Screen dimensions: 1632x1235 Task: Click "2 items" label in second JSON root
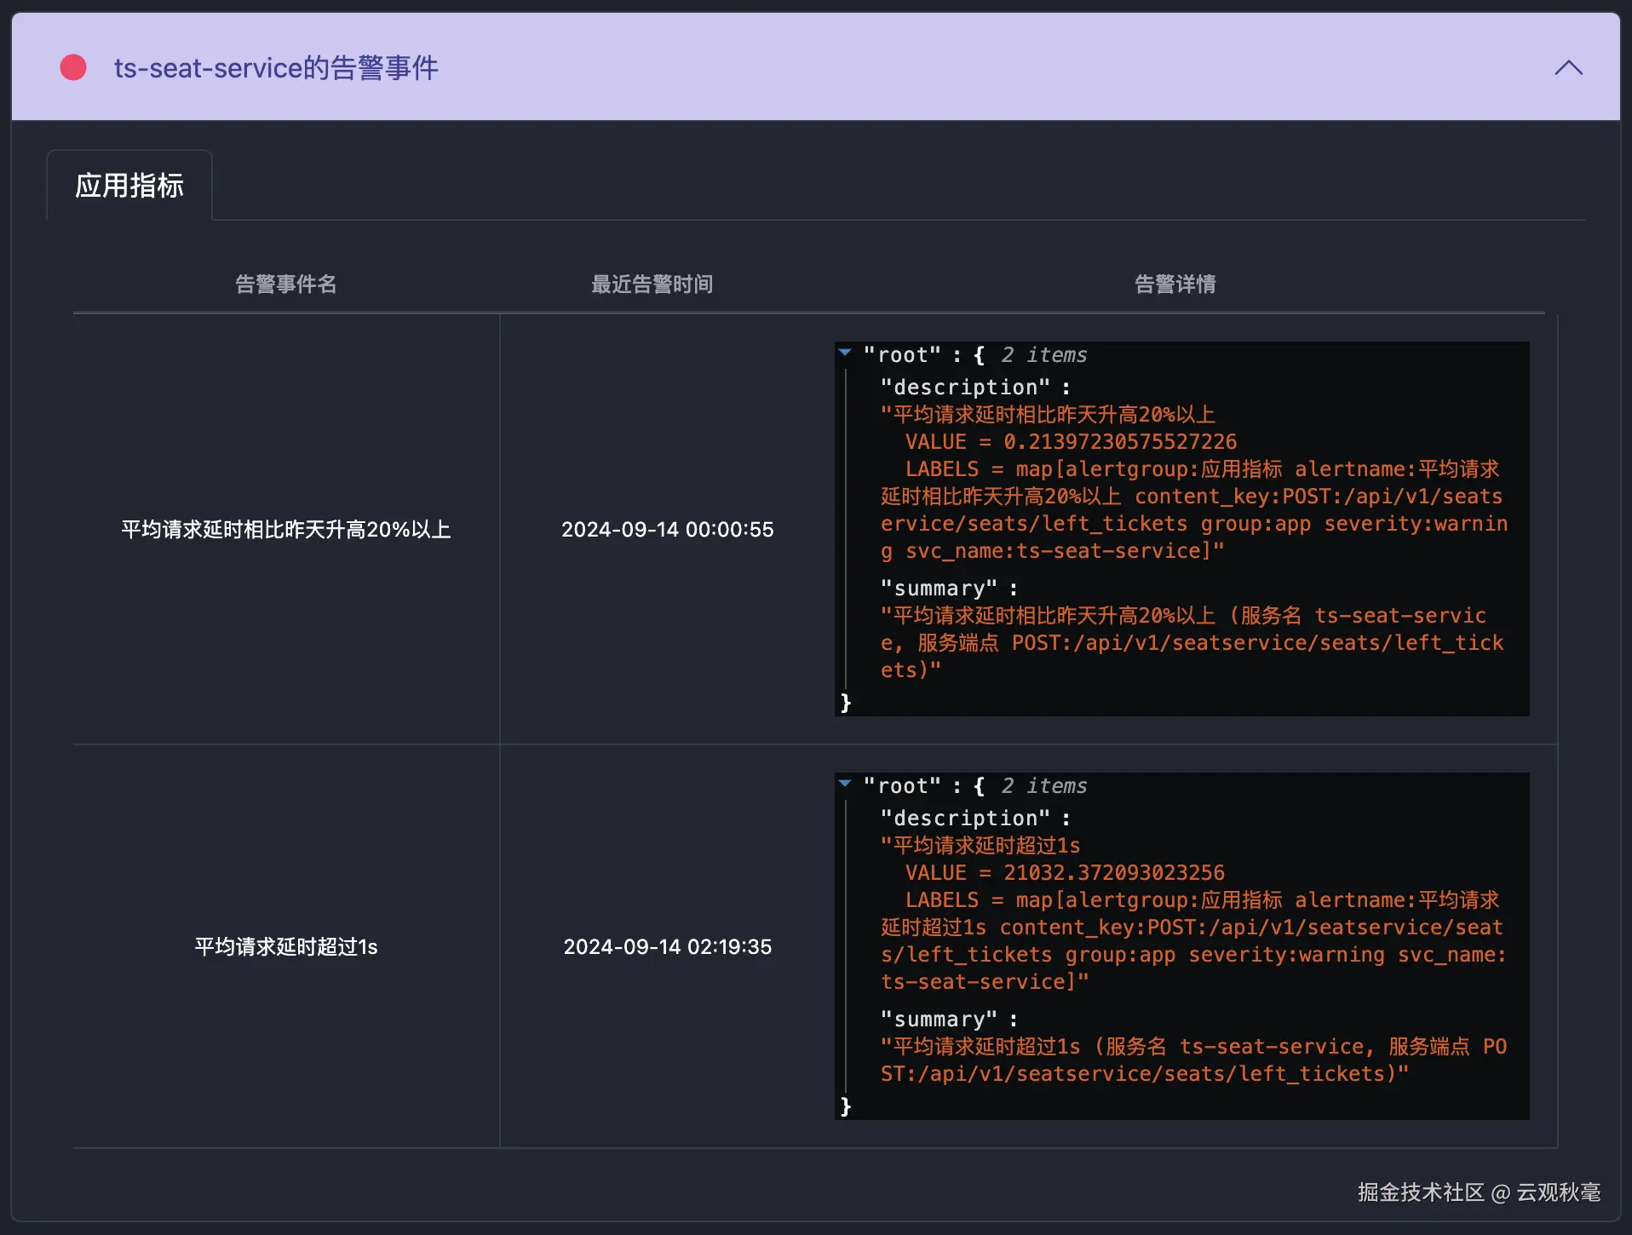click(1044, 786)
